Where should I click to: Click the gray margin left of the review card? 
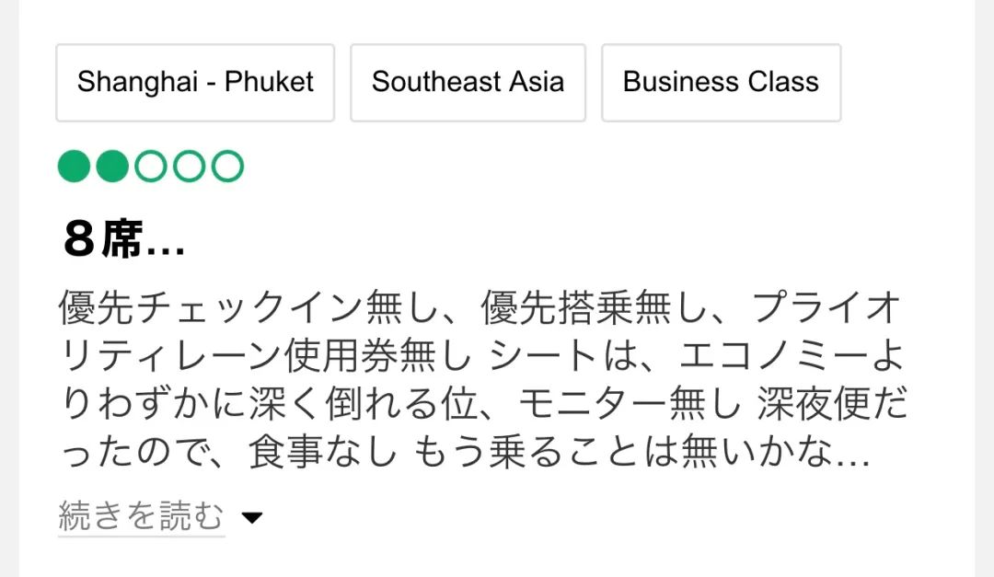coord(9,276)
